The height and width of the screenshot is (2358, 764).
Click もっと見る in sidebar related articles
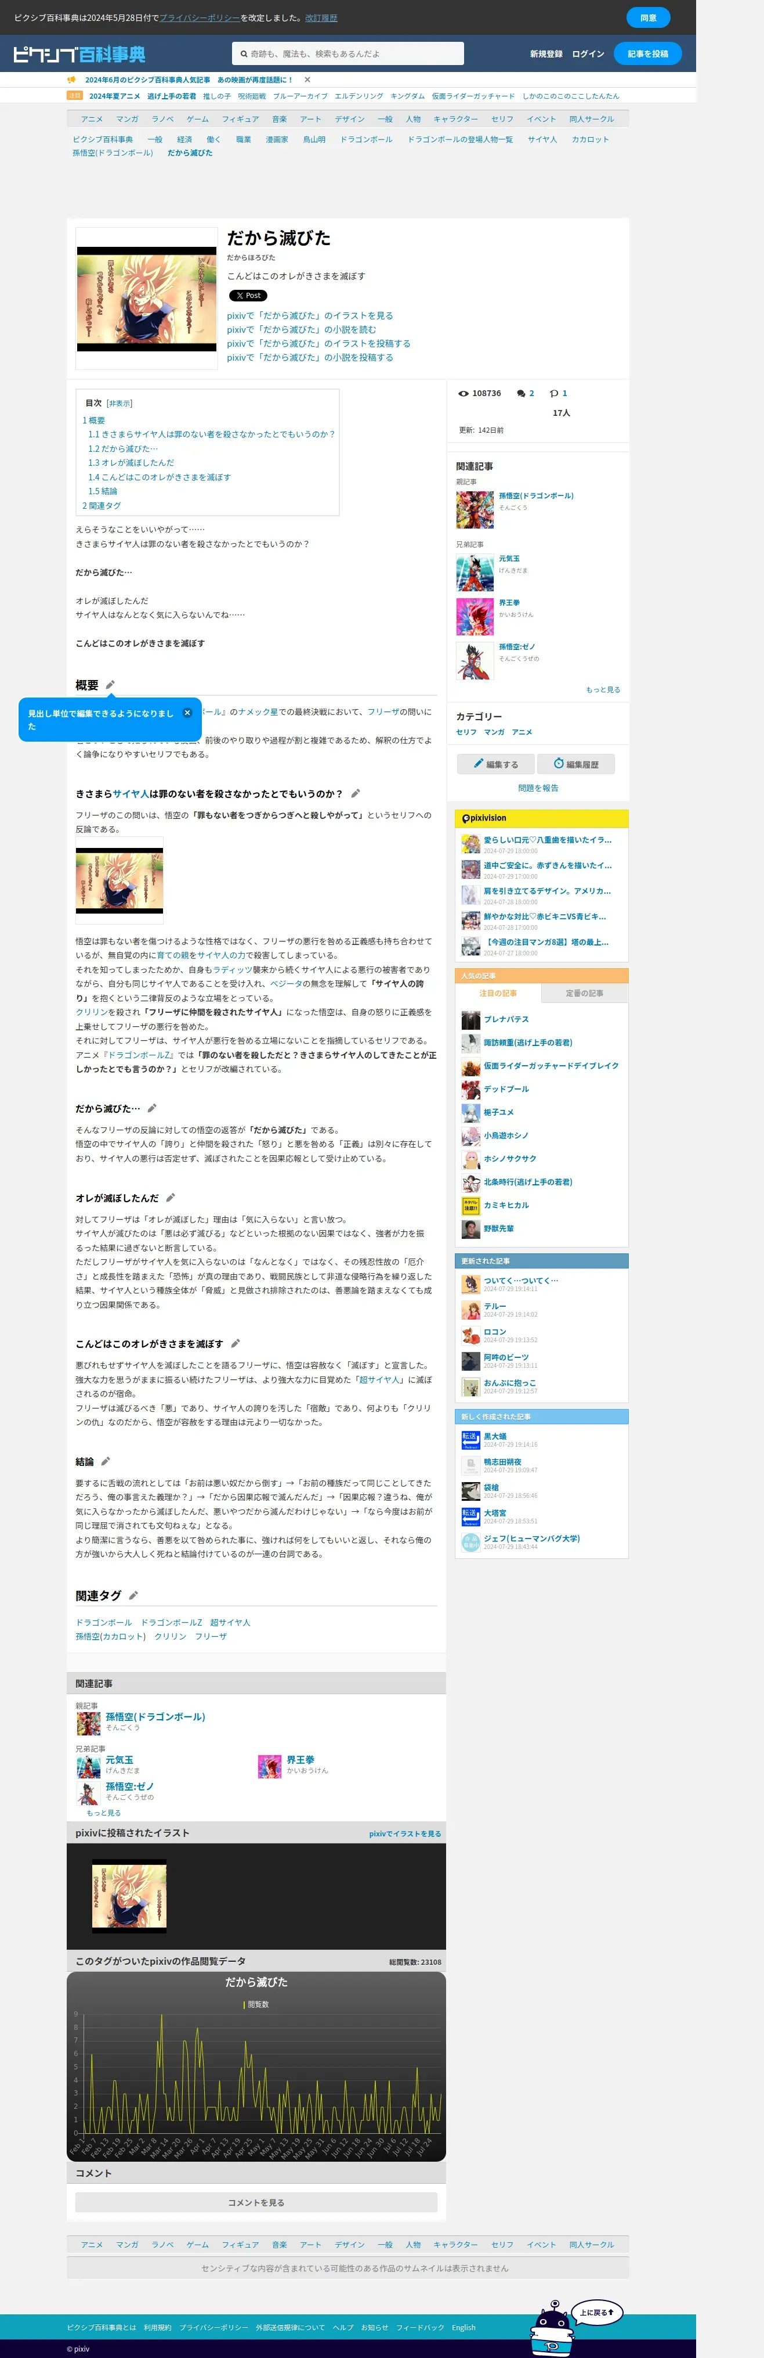602,690
